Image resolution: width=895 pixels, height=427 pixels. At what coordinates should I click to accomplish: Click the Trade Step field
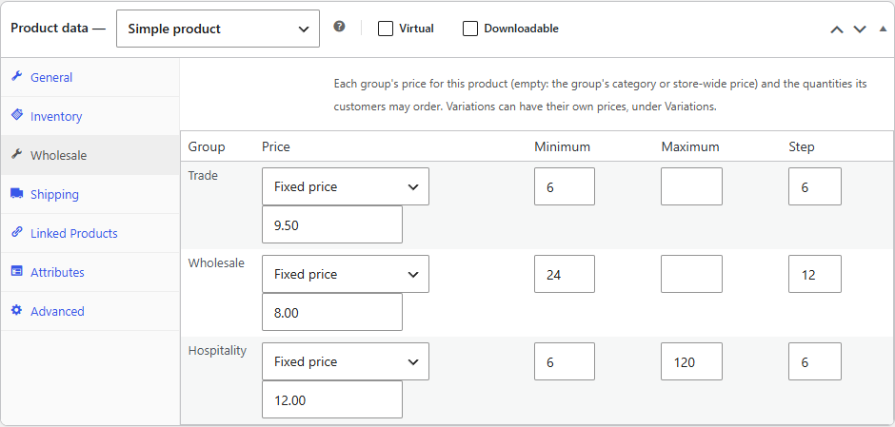pos(815,186)
